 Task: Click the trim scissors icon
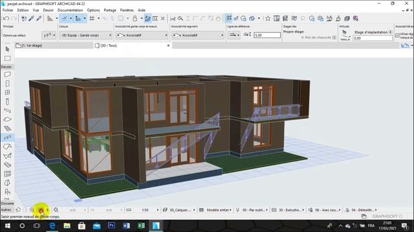coord(173,19)
